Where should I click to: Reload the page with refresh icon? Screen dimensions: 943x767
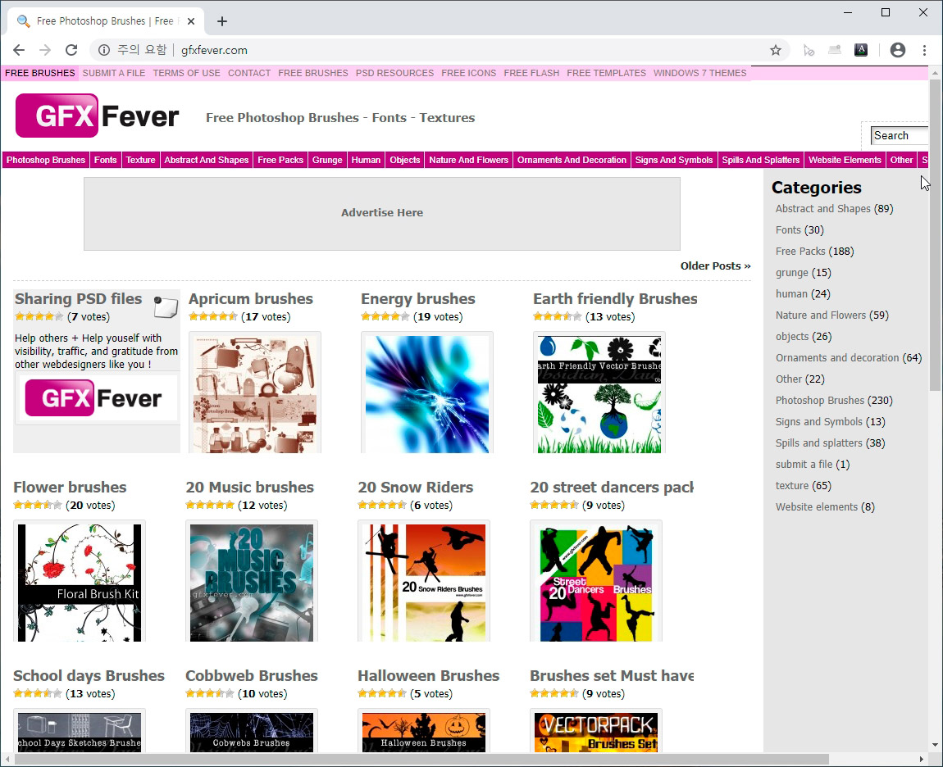tap(71, 51)
